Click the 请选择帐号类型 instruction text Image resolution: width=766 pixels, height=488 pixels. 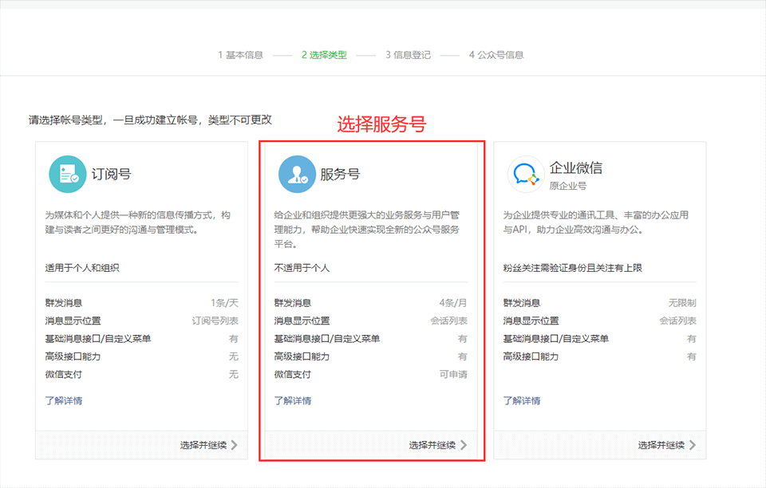tap(150, 120)
